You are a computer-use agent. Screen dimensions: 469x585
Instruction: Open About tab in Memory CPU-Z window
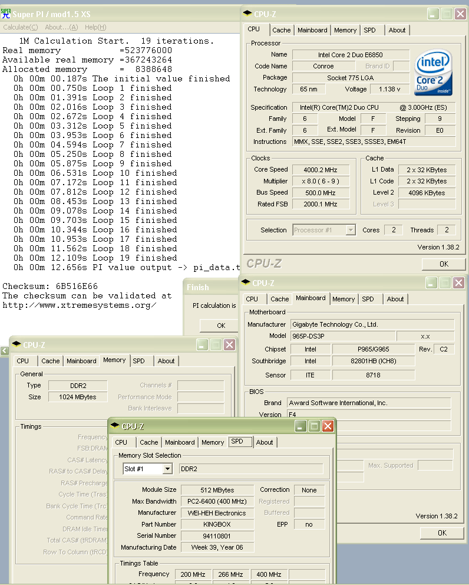(x=166, y=361)
